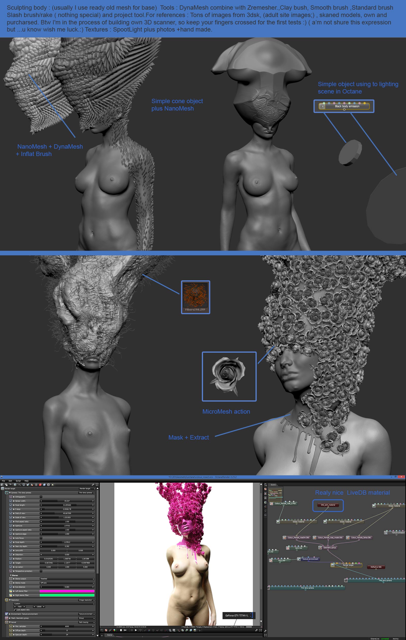Screen dimensions: 406x640
Task: Select the DAZ_skin_material node
Action: point(328,505)
